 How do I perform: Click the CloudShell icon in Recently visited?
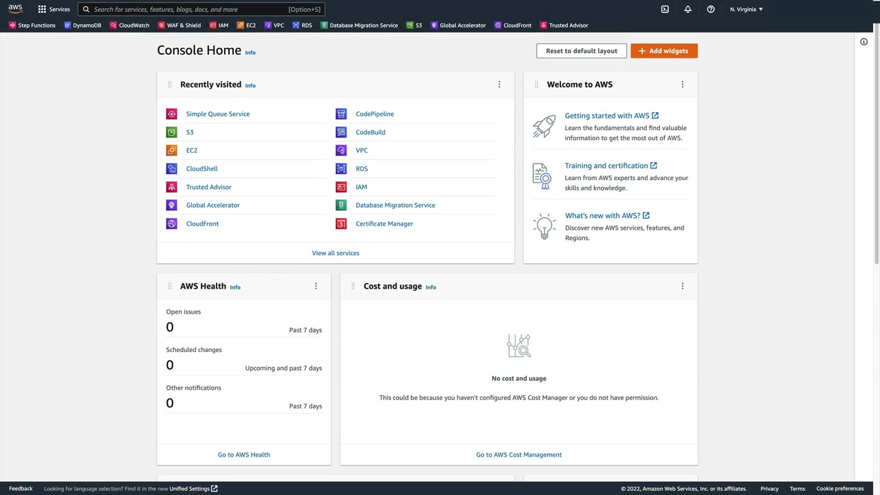(171, 168)
